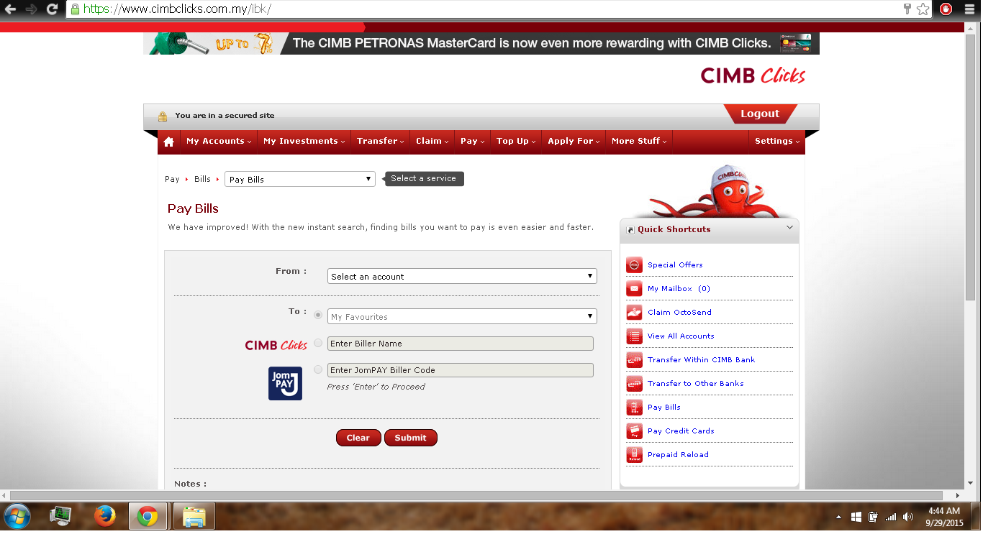The image size is (983, 552).
Task: Click the Clear button
Action: tap(358, 438)
